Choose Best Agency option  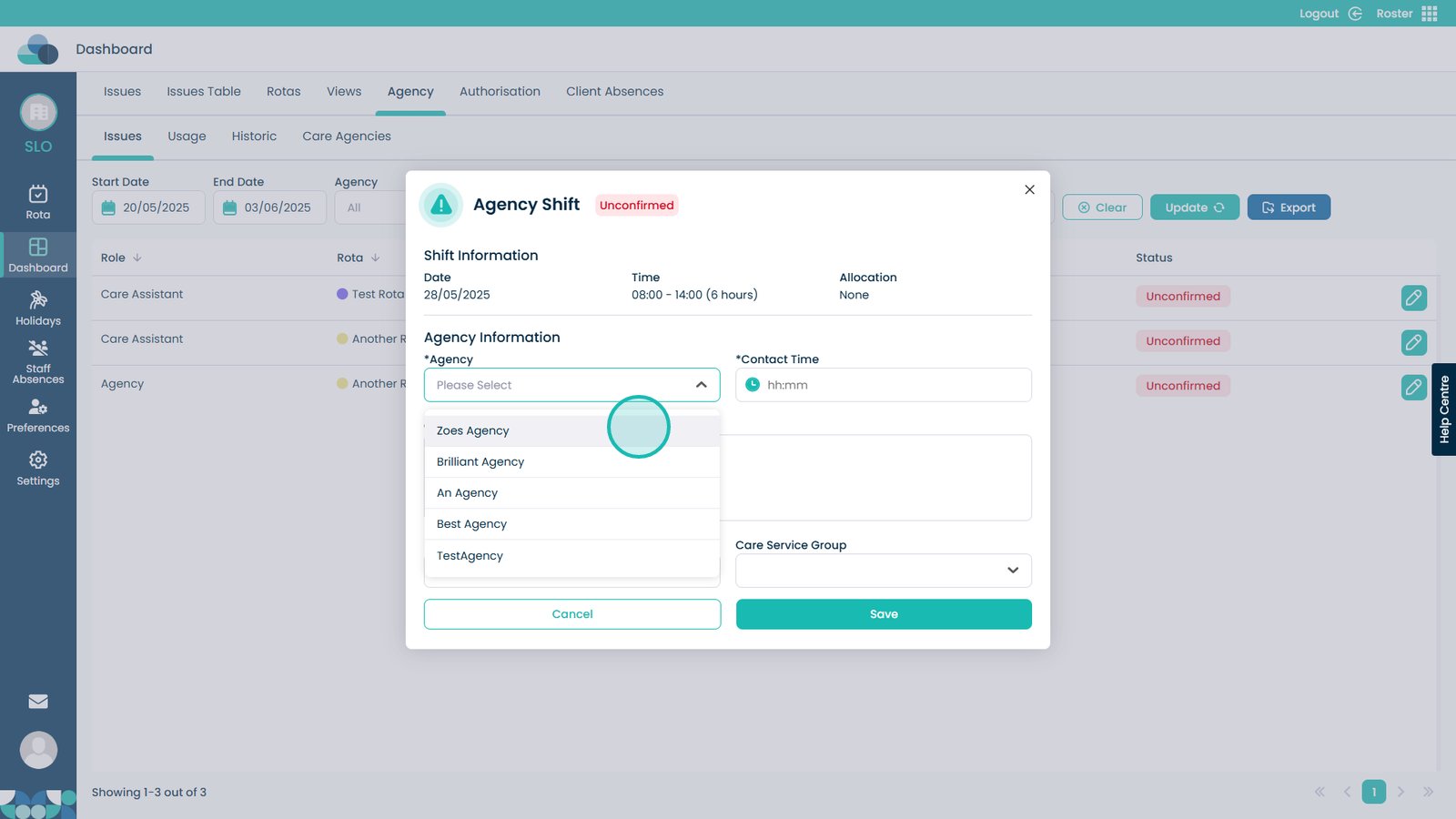(x=471, y=524)
